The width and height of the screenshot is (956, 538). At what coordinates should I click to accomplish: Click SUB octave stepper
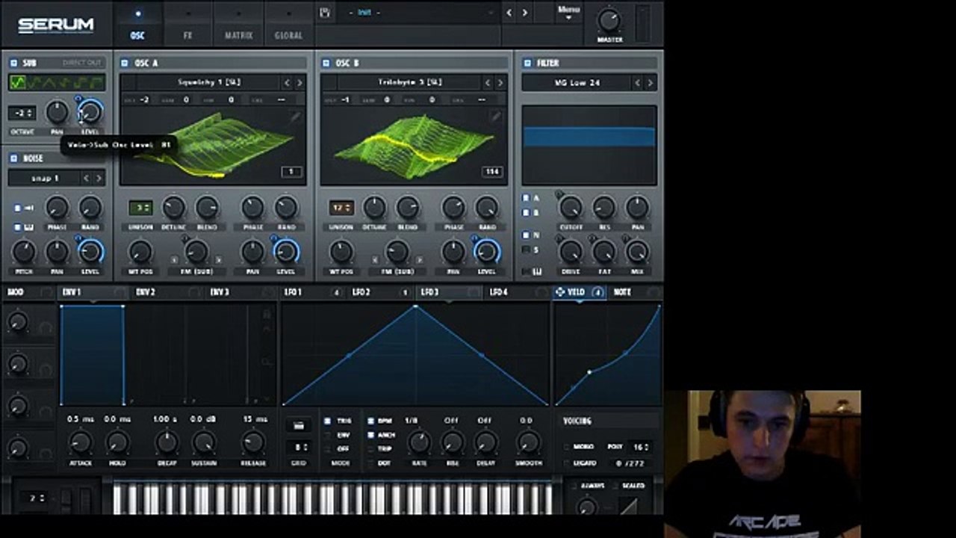[x=22, y=114]
